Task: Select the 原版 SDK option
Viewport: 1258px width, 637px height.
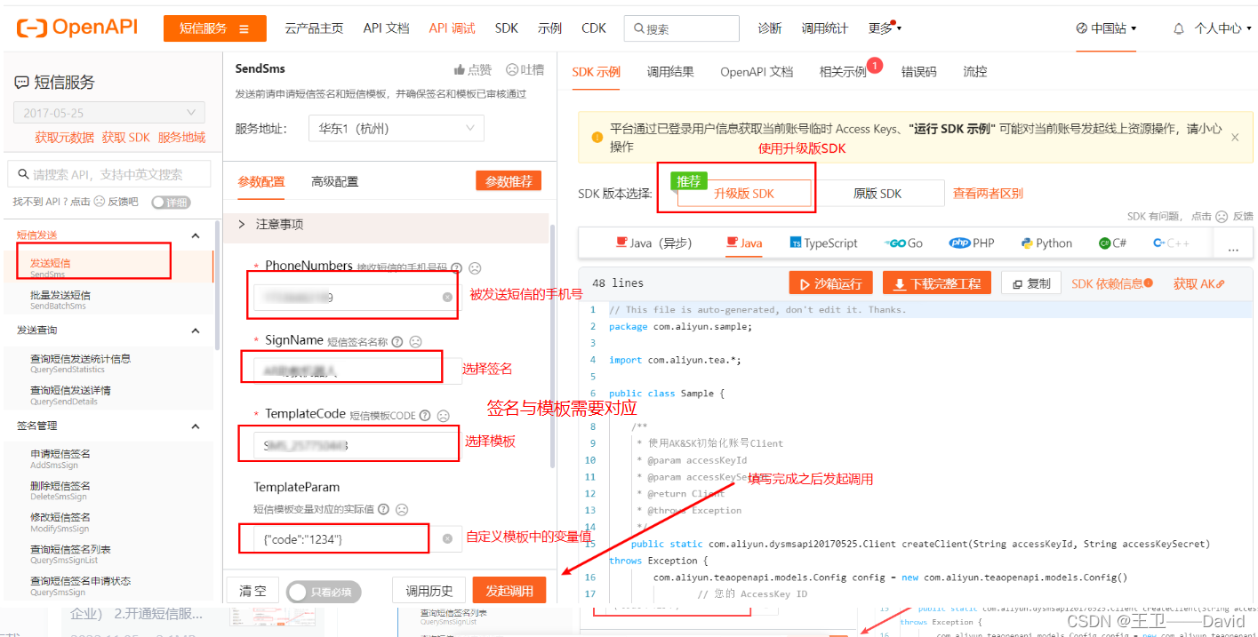Action: click(877, 194)
